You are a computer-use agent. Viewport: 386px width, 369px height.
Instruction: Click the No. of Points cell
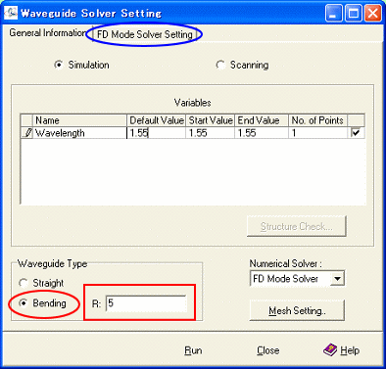tap(317, 133)
